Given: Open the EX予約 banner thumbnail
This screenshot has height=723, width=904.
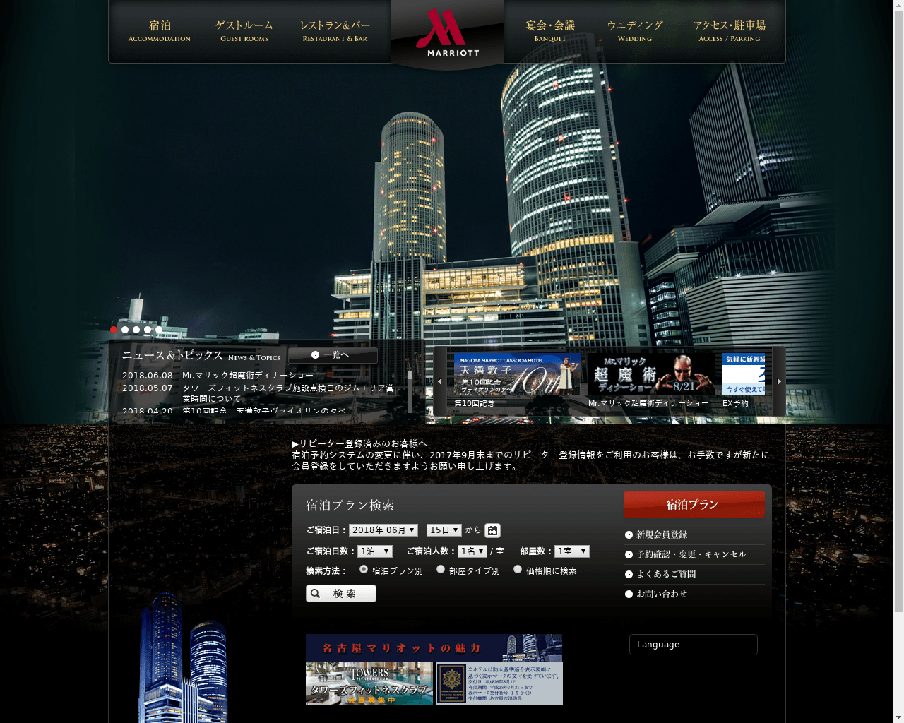Looking at the screenshot, I should tap(744, 374).
